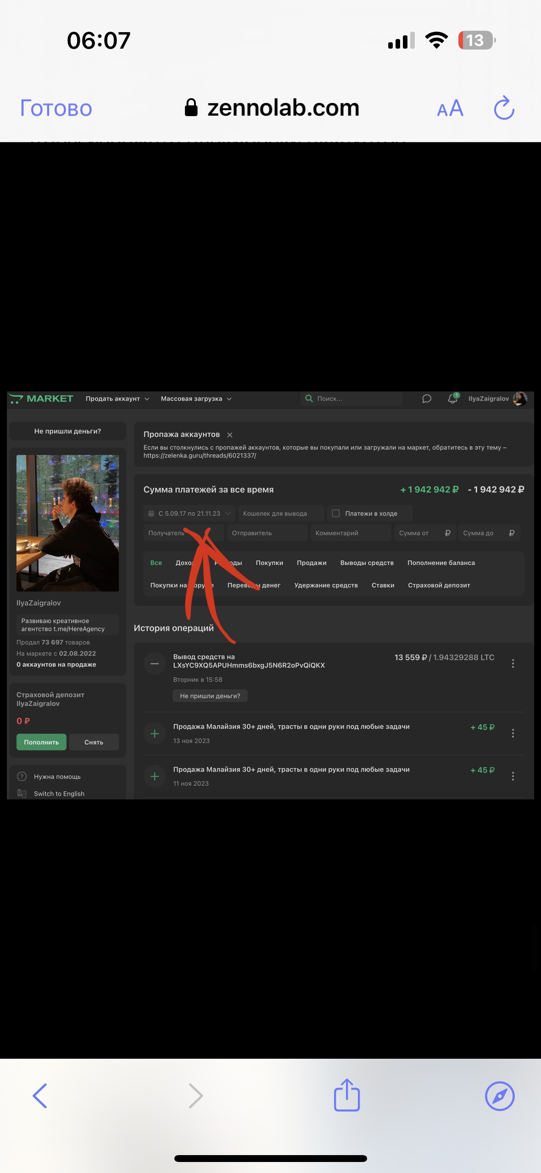Click the plus icon on 13 ноя sale
This screenshot has height=1173, width=541.
pos(155,733)
